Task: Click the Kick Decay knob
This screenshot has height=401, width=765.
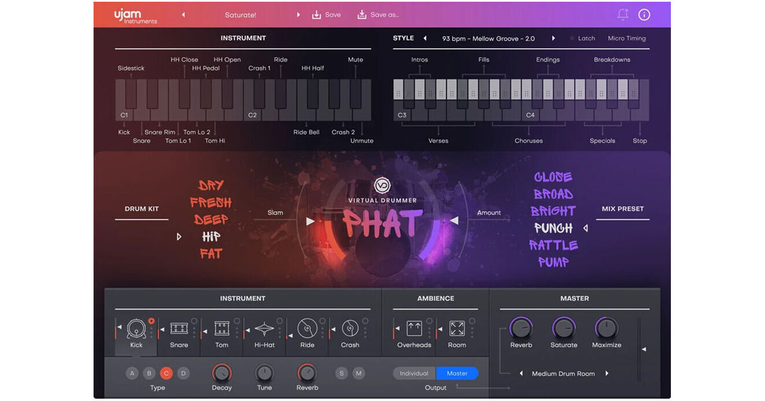Action: (x=222, y=373)
